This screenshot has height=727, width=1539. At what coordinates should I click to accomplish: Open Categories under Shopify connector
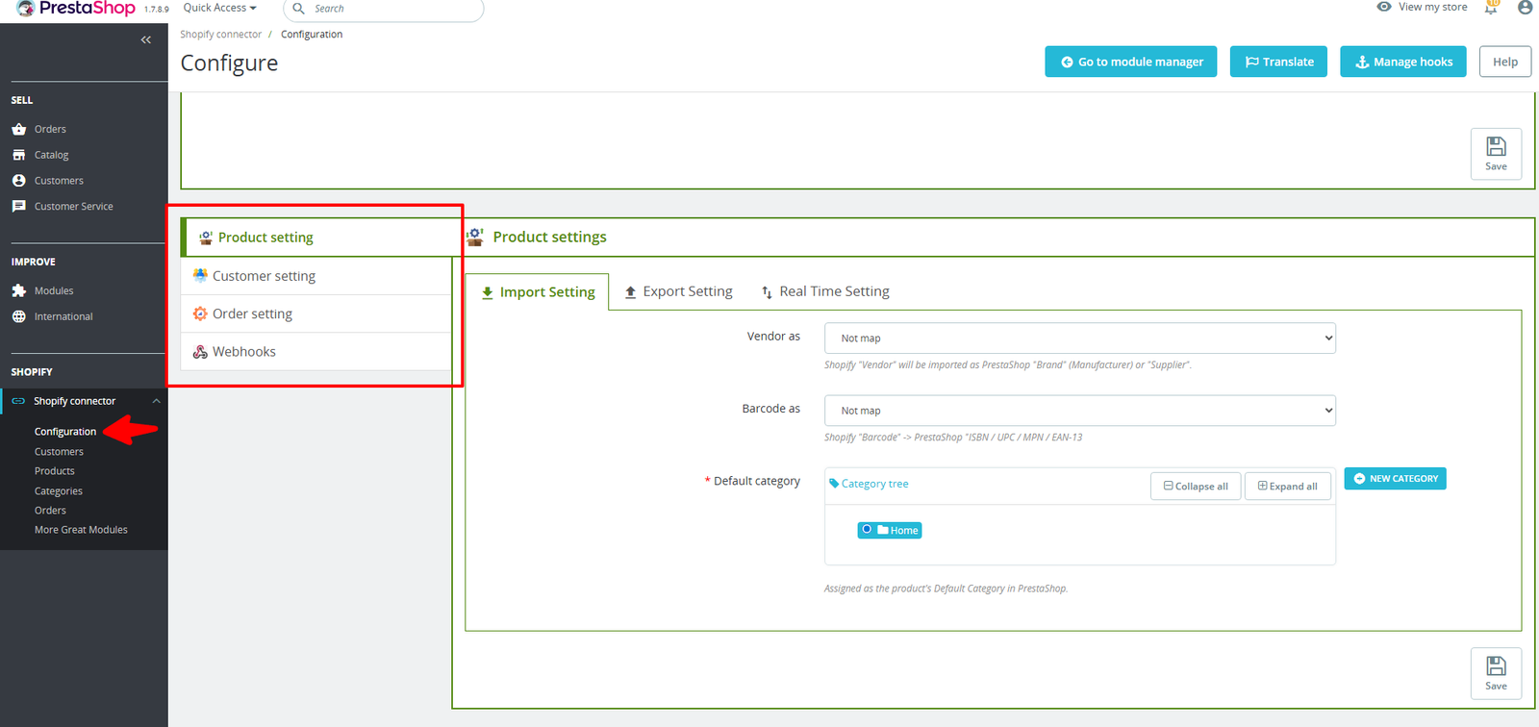(x=59, y=491)
